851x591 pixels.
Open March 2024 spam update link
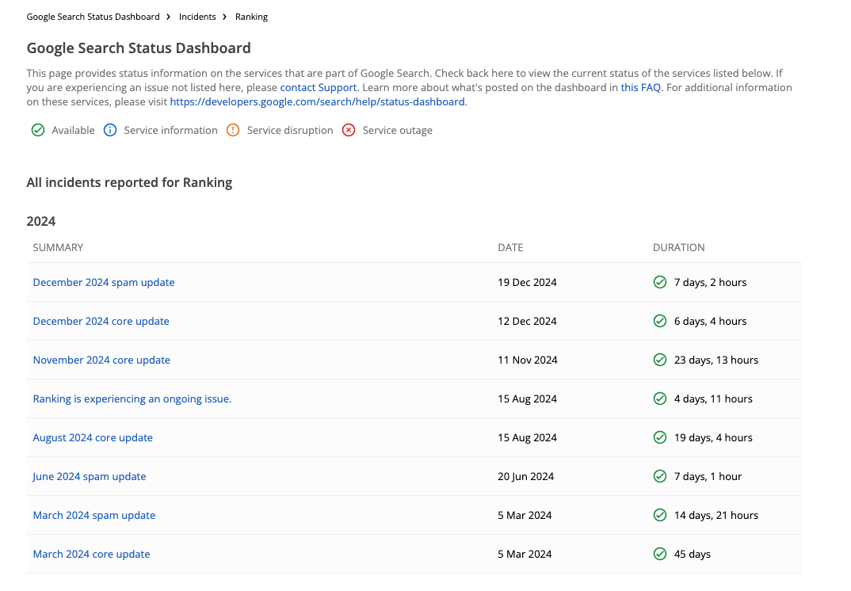[x=94, y=515]
